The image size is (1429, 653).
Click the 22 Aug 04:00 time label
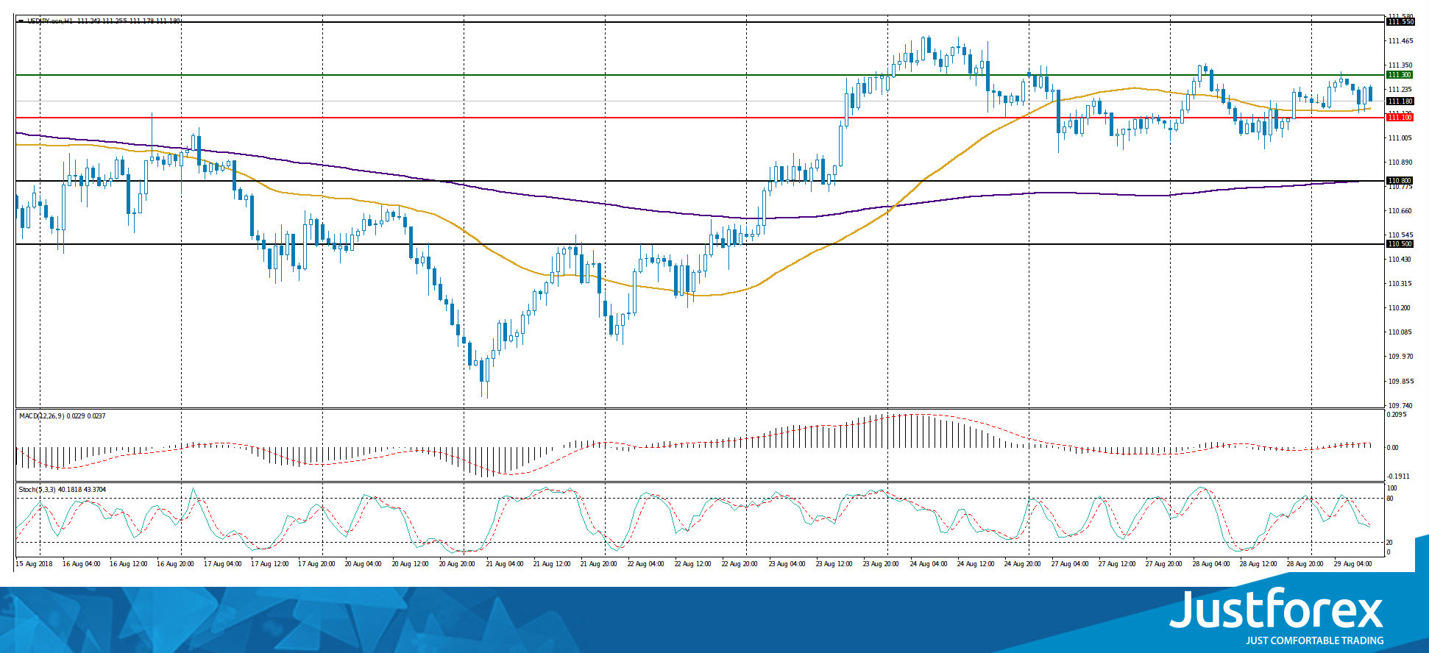click(647, 564)
